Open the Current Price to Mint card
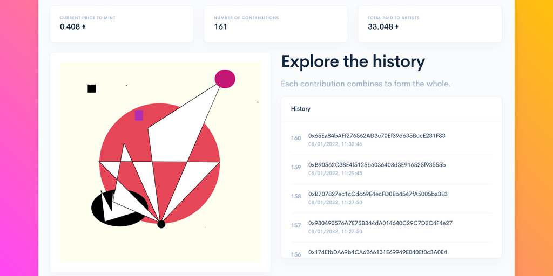Image resolution: width=553 pixels, height=276 pixels. pos(122,23)
